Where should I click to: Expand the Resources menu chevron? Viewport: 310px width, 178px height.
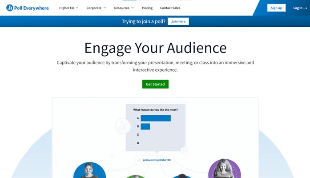[133, 8]
